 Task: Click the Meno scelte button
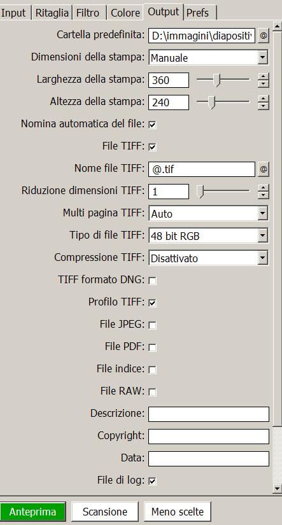(178, 512)
